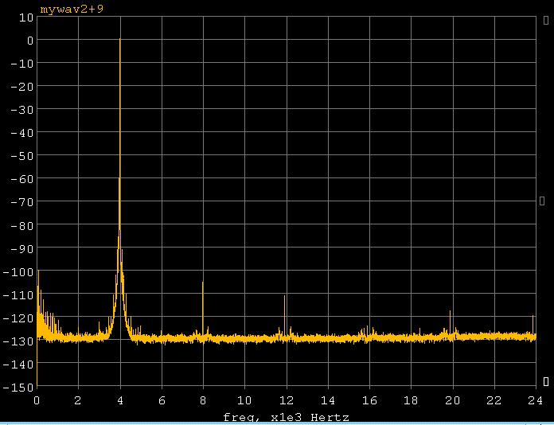Click the y-axis label -70
554x425 pixels.
point(22,202)
